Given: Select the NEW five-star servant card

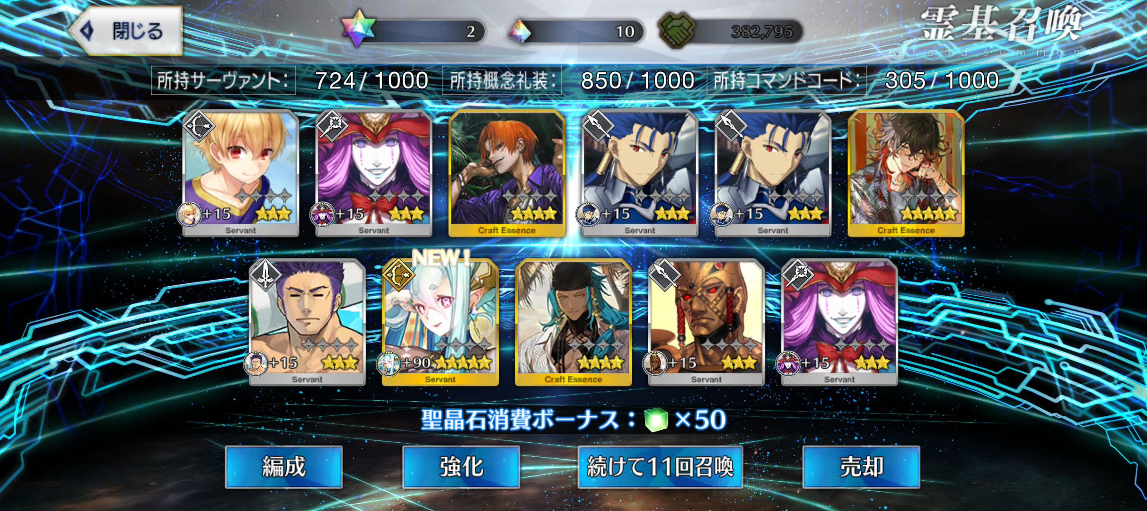Looking at the screenshot, I should [x=440, y=323].
